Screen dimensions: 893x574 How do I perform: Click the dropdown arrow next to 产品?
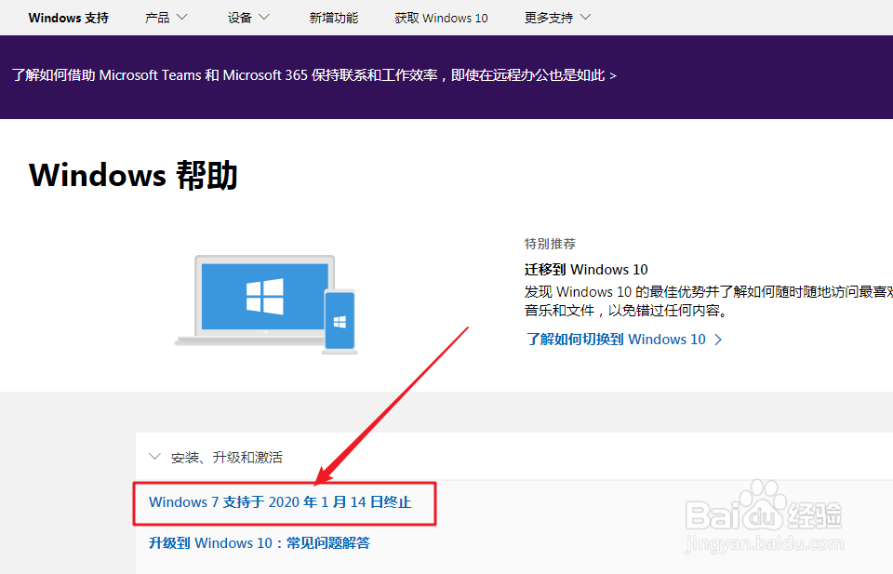point(182,16)
